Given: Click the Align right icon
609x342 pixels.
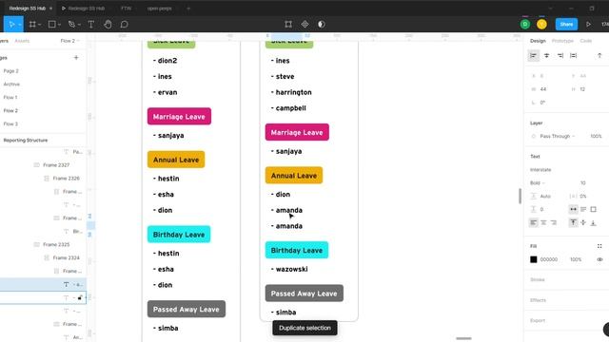Looking at the screenshot, I should coord(560,56).
